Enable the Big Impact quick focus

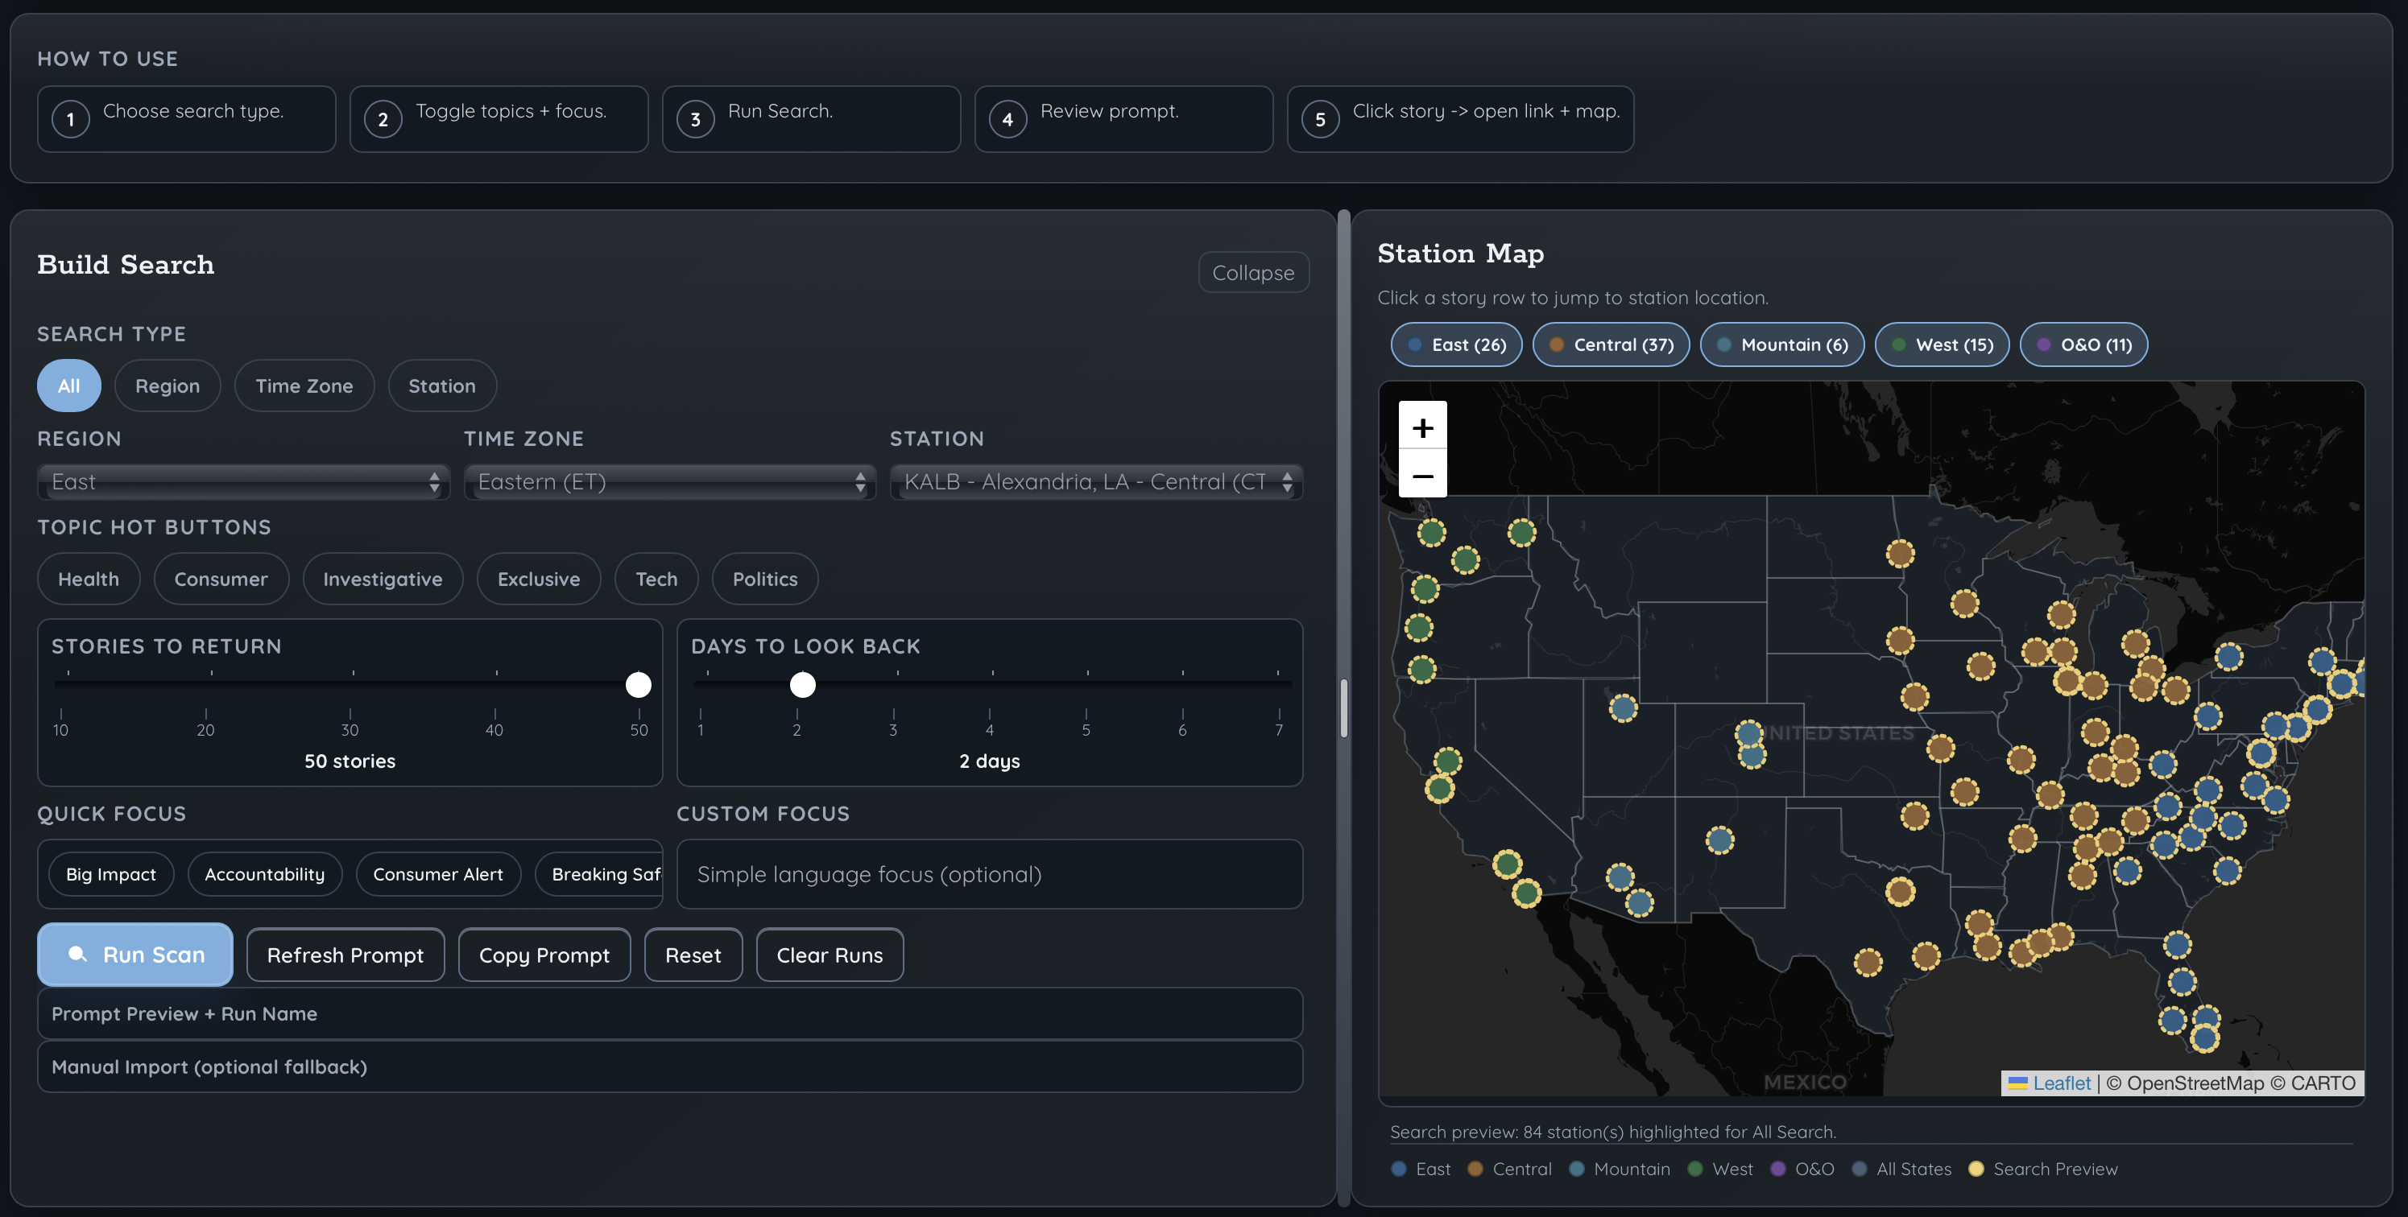[x=110, y=873]
